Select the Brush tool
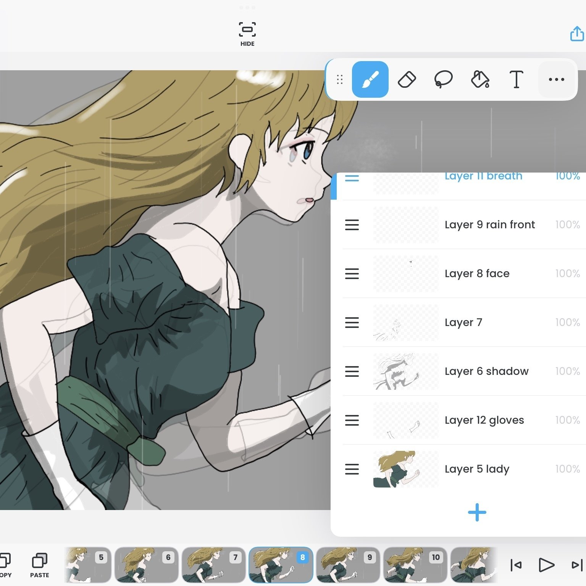586x586 pixels. click(x=370, y=79)
